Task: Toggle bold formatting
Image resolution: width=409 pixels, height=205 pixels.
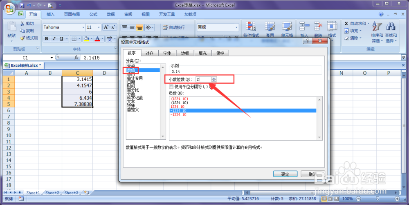Action: click(x=47, y=39)
